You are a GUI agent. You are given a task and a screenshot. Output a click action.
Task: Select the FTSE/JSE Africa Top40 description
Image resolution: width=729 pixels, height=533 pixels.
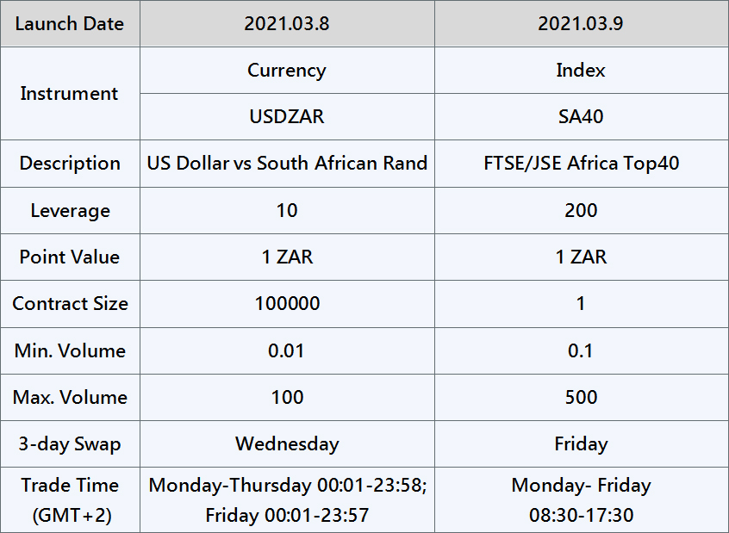581,163
